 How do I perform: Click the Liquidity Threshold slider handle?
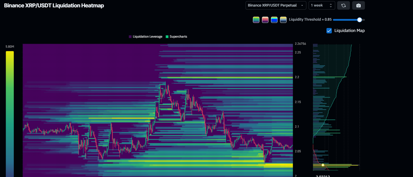click(x=359, y=20)
